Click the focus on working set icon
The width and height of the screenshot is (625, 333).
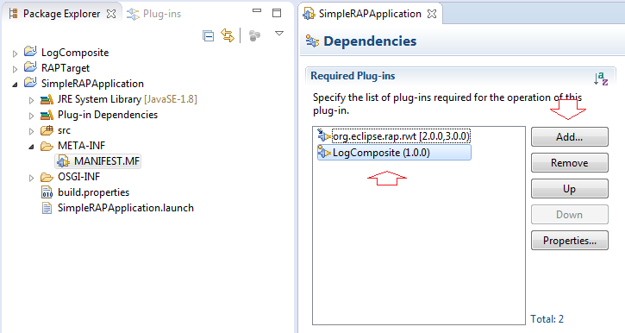254,36
